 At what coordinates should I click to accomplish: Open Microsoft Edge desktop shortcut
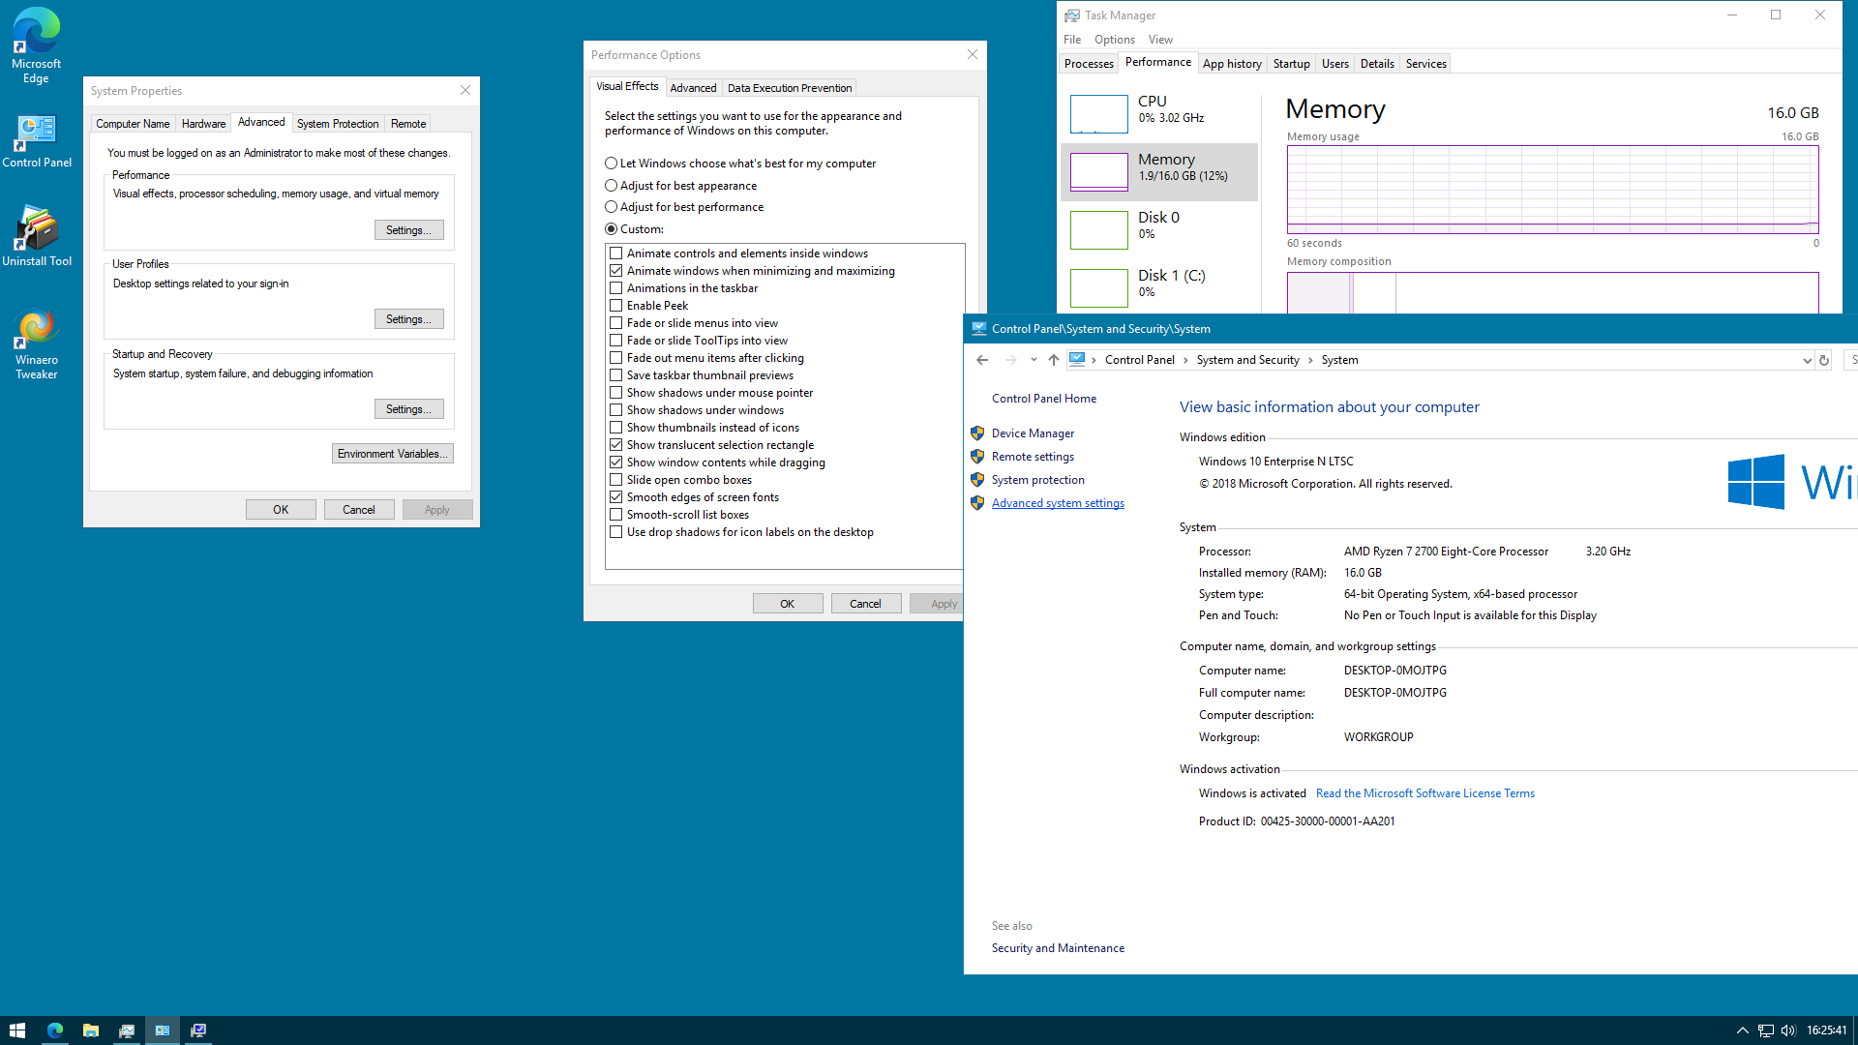36,45
